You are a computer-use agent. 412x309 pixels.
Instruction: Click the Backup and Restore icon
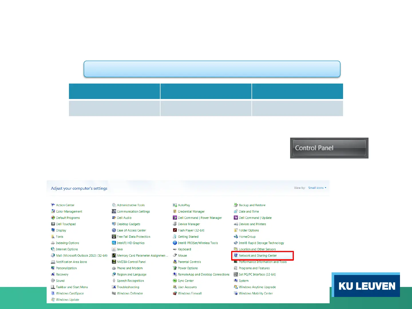coord(236,205)
